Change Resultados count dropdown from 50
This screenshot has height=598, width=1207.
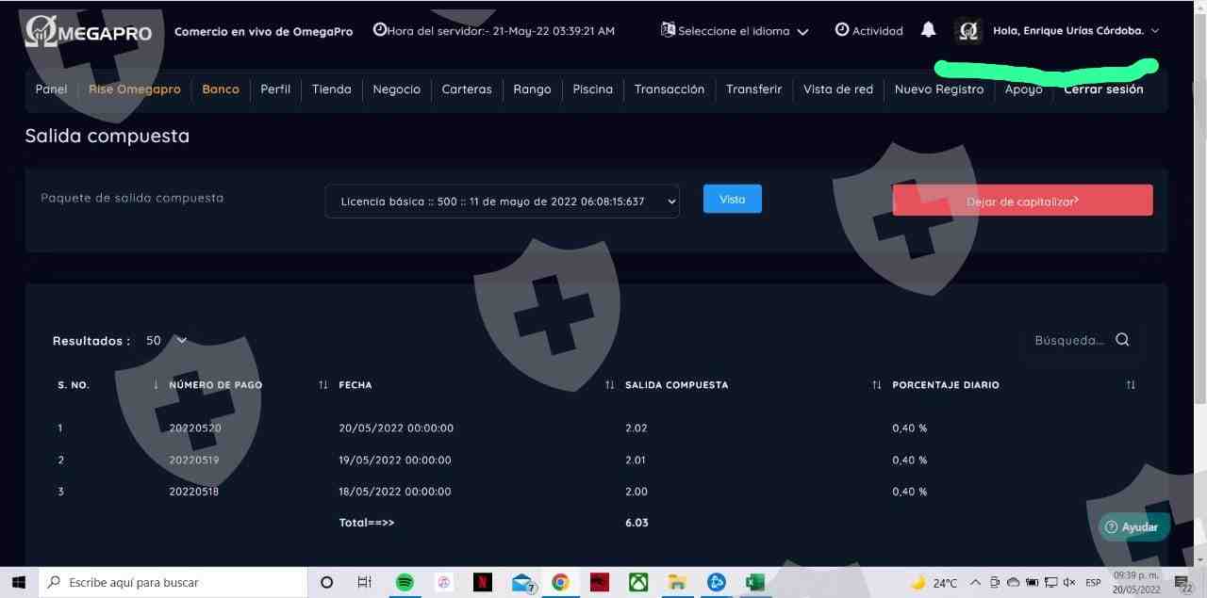point(167,341)
